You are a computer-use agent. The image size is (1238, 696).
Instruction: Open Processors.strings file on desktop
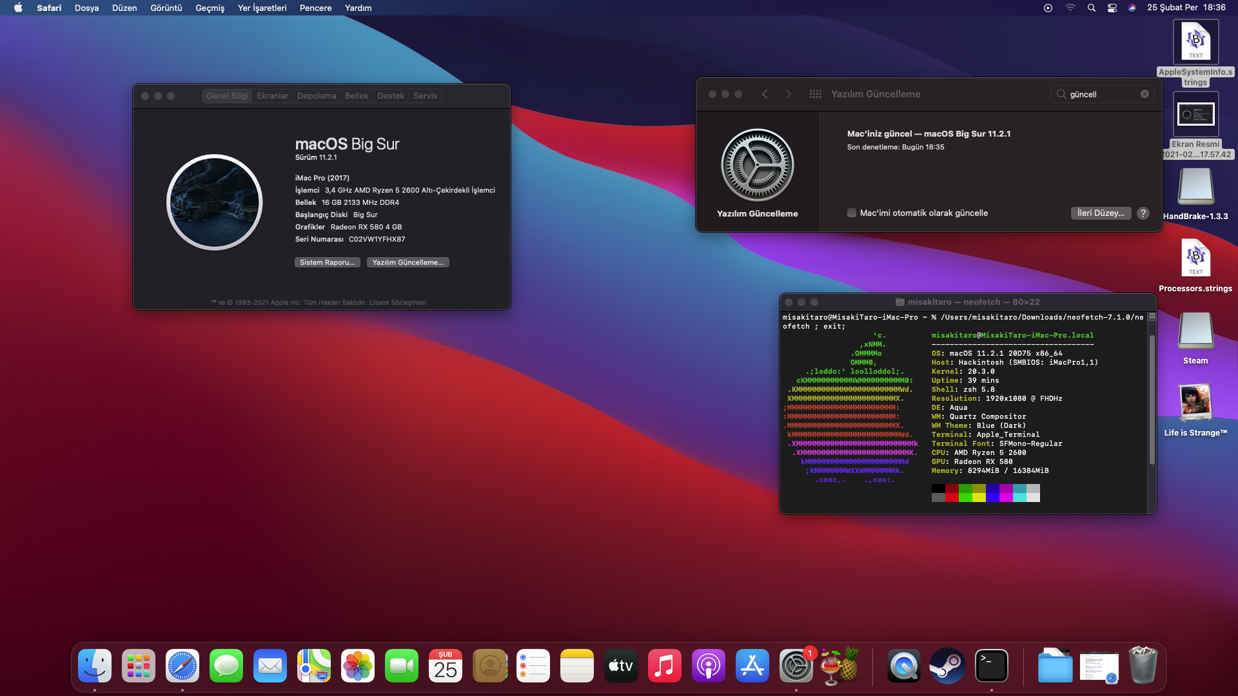tap(1195, 259)
